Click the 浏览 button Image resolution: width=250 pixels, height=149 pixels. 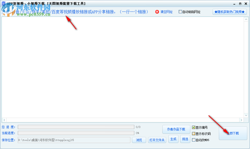139,140
